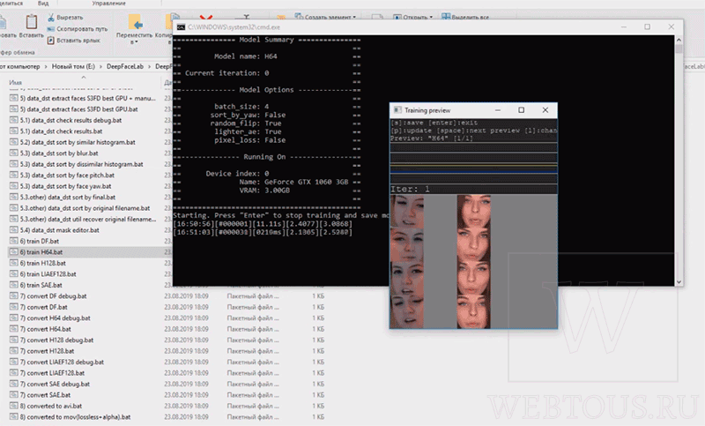This screenshot has height=426, width=705.
Task: Click the Переместить в folder icon
Action: 135,21
